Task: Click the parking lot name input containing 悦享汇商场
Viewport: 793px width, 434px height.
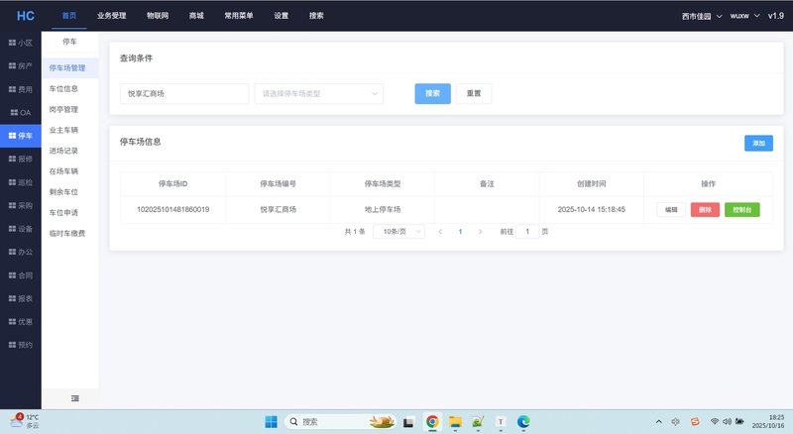Action: (x=183, y=93)
